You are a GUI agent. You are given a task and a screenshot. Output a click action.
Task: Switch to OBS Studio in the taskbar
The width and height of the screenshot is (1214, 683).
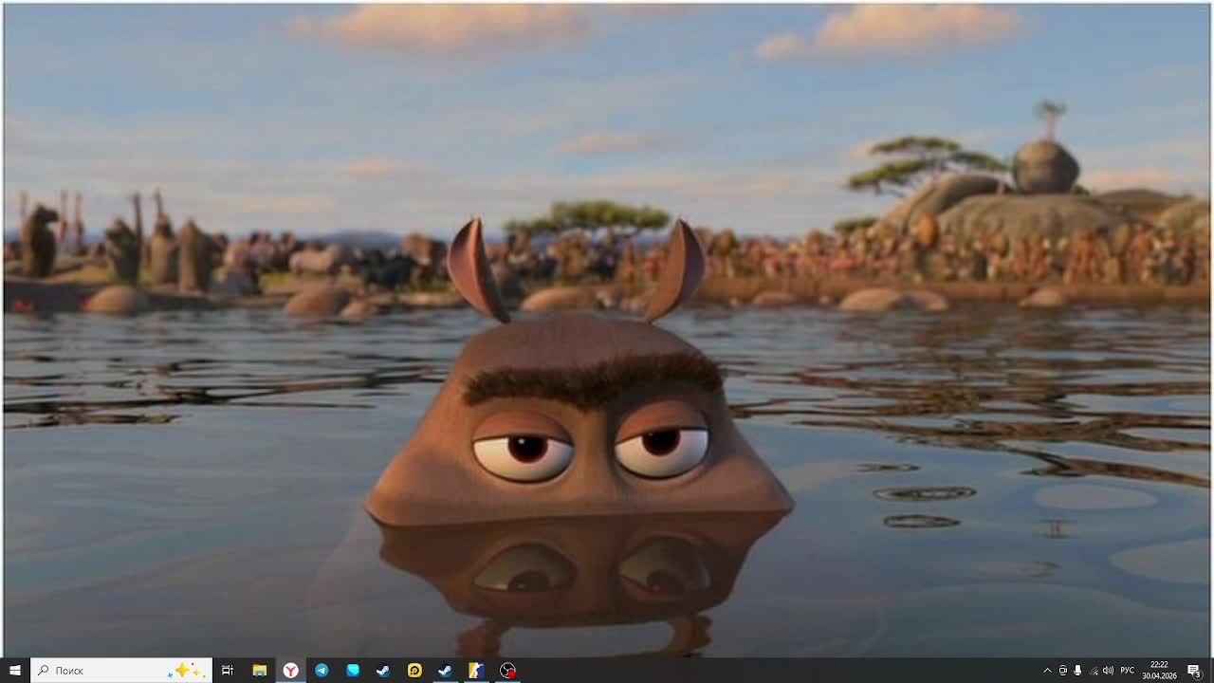[507, 671]
